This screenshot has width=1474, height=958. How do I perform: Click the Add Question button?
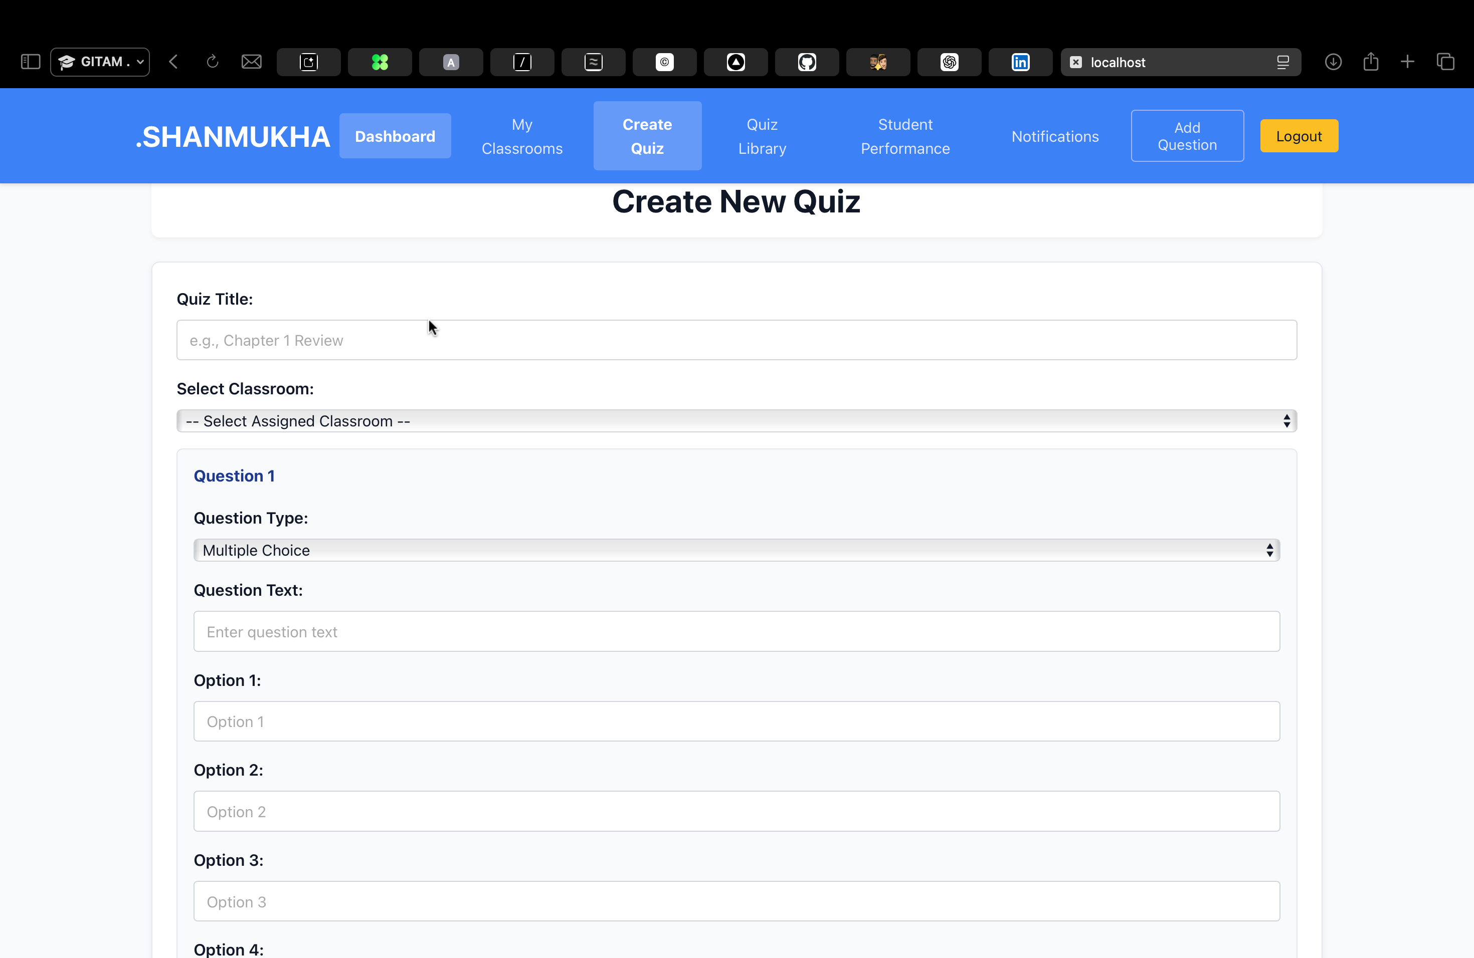[x=1187, y=135]
